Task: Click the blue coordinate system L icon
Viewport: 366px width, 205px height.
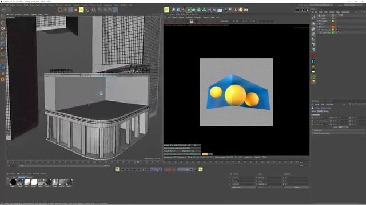Action: (x=115, y=10)
